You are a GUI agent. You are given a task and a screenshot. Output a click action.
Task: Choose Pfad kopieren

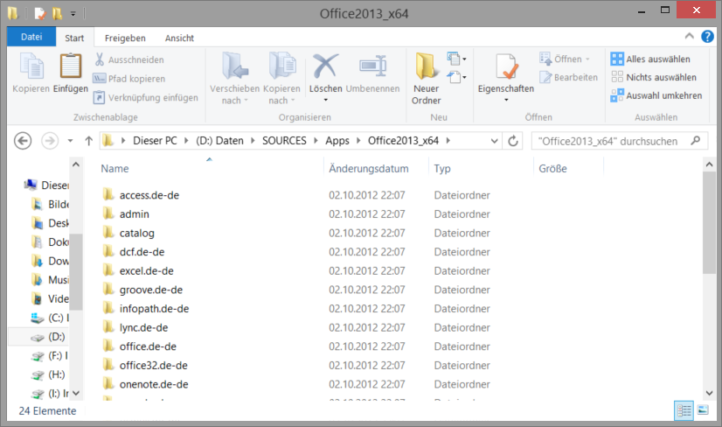129,79
